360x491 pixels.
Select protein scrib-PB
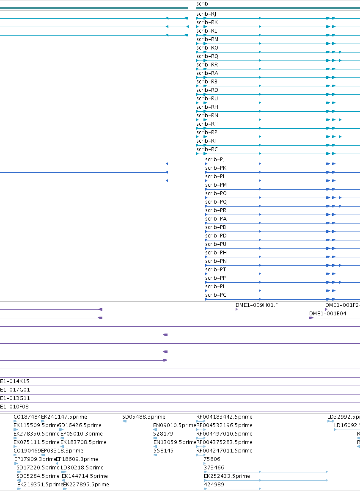pyautogui.click(x=215, y=227)
